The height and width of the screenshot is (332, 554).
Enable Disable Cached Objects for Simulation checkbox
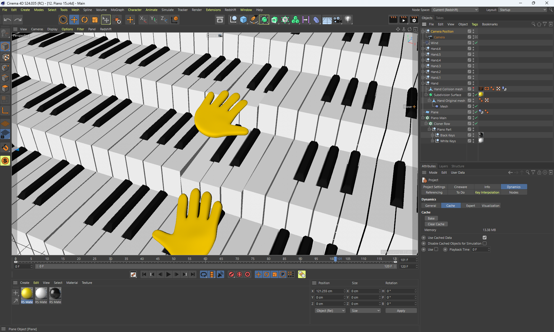tap(484, 243)
